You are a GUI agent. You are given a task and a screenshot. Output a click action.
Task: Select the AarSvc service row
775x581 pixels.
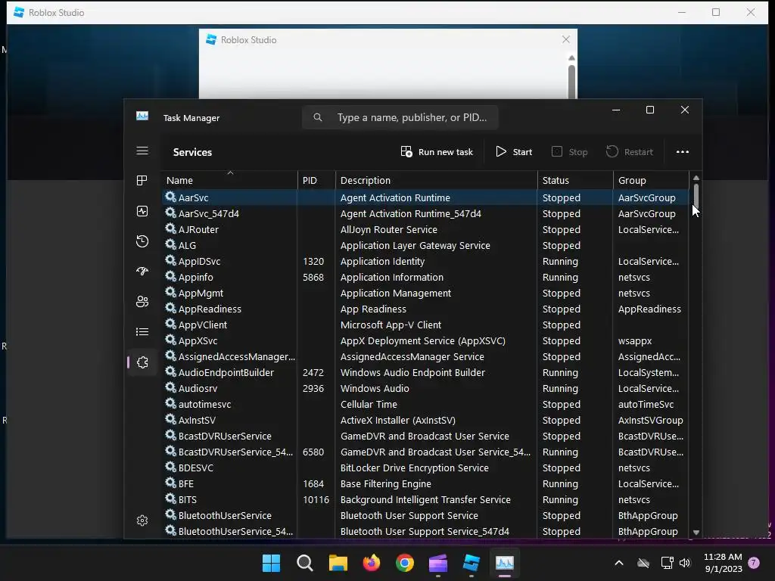click(425, 197)
